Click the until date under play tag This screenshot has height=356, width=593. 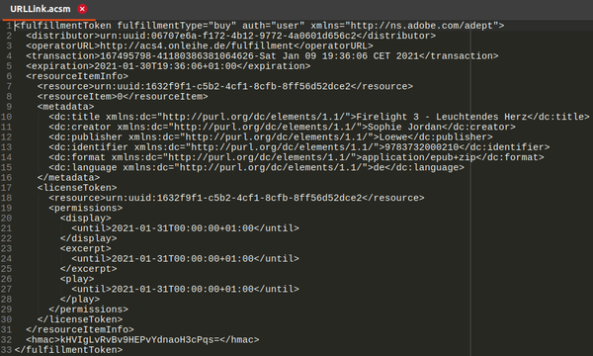click(x=182, y=289)
